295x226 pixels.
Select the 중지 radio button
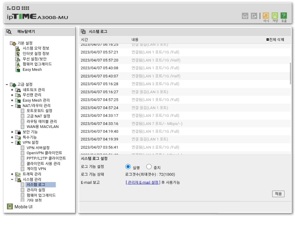tap(149, 167)
